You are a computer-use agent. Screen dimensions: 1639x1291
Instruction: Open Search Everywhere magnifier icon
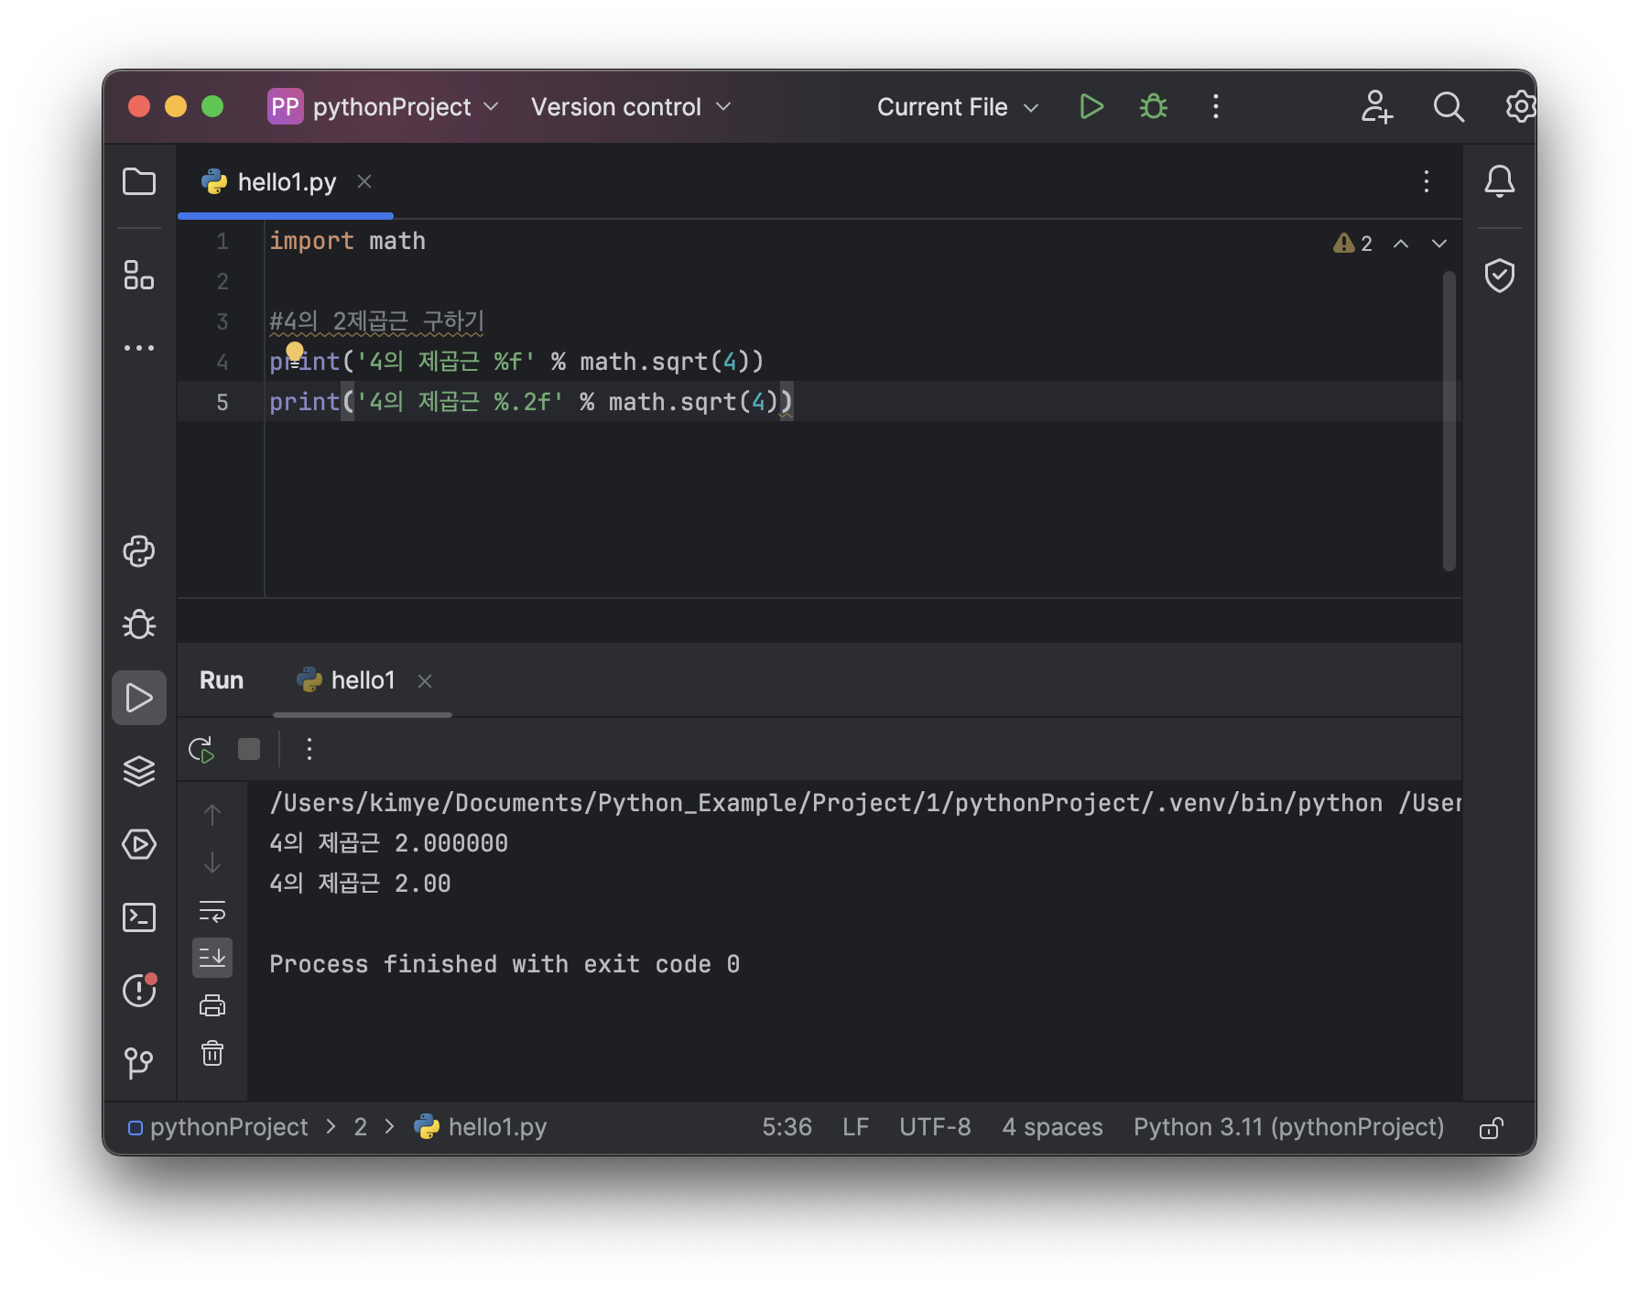pos(1449,107)
